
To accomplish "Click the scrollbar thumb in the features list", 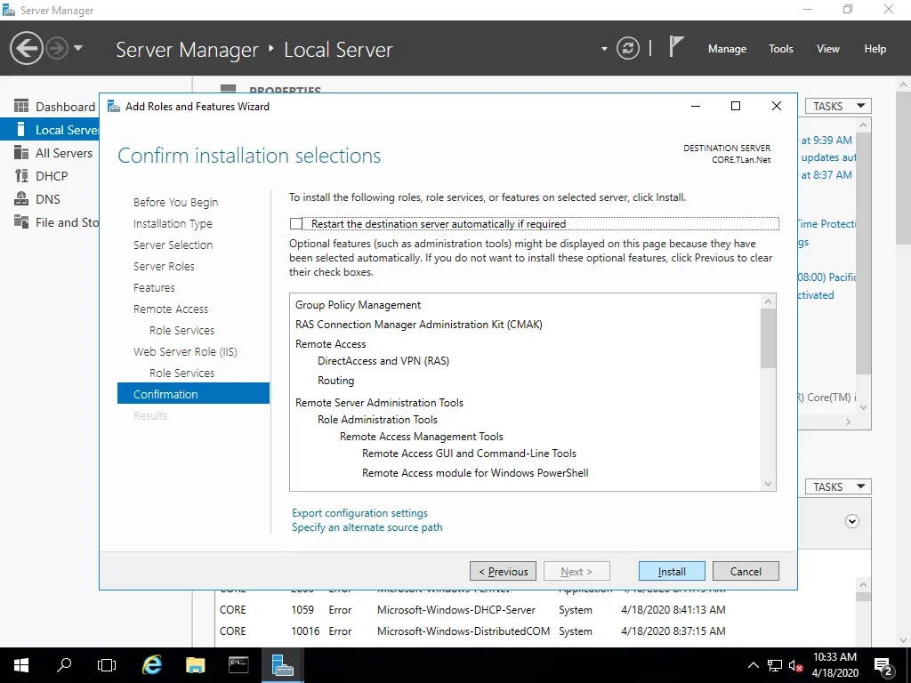I will (x=768, y=338).
